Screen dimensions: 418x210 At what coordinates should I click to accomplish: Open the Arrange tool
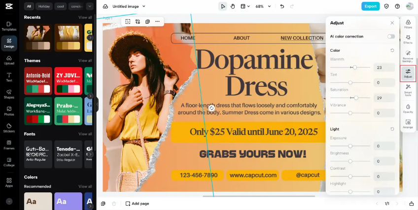pos(408,124)
